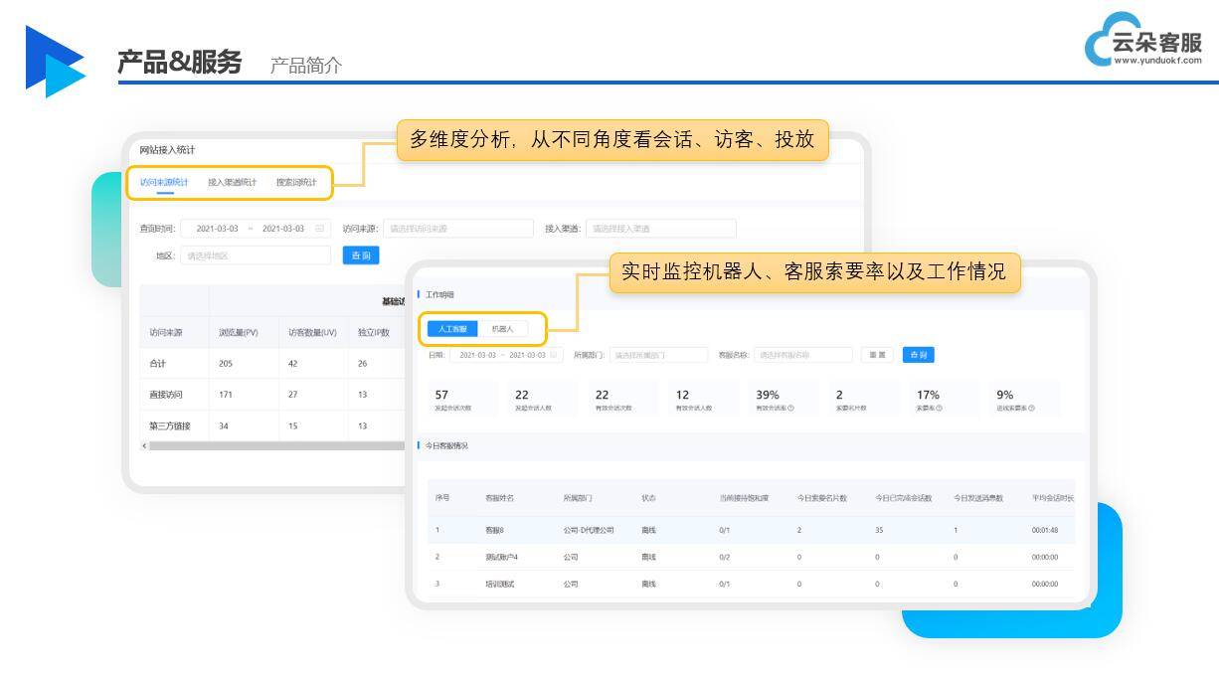Click the 查询 button in 网站接入统计
The height and width of the screenshot is (678, 1219).
[x=360, y=254]
